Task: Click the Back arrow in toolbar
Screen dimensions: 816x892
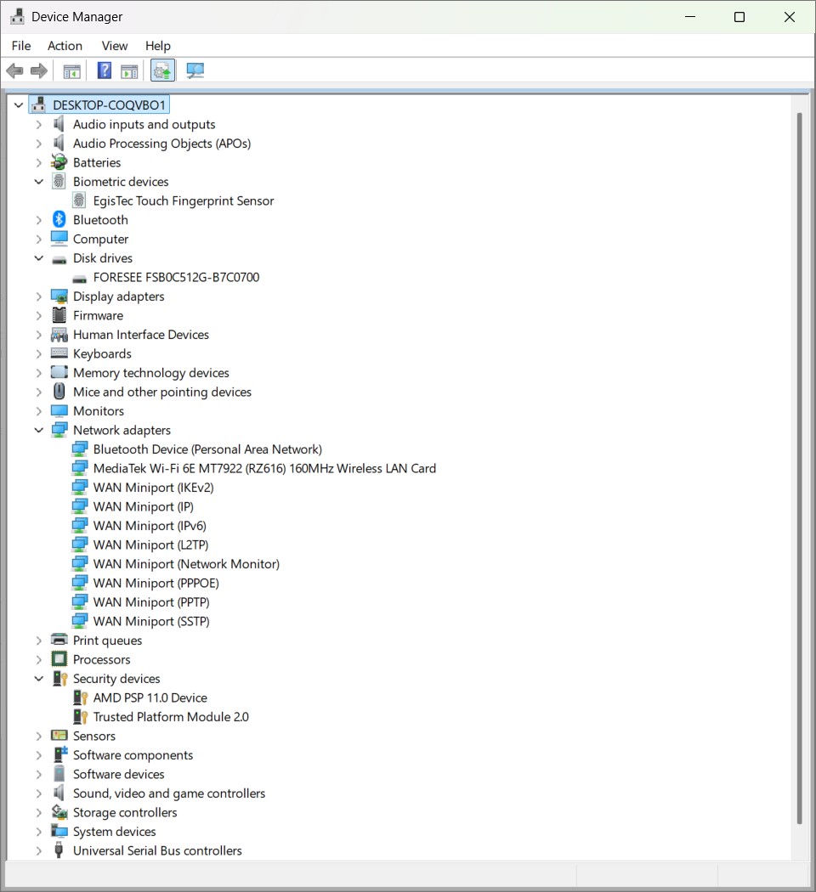Action: (14, 71)
